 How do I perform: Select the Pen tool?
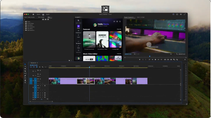pos(25,76)
